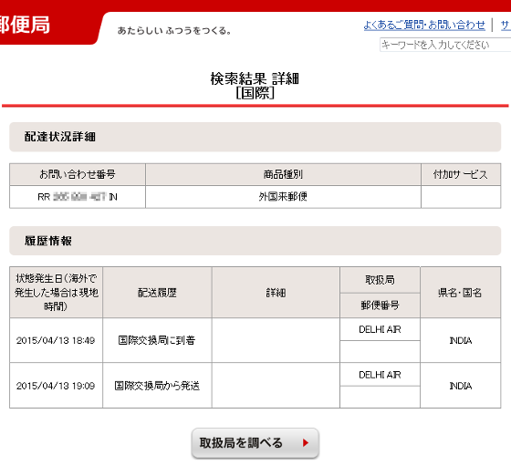Click the date 2015/04/13 19:09

[x=56, y=386]
